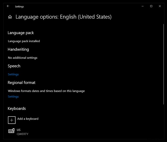The image size is (167, 142).
Task: Click the Keyboards section heading
Action: click(x=17, y=108)
